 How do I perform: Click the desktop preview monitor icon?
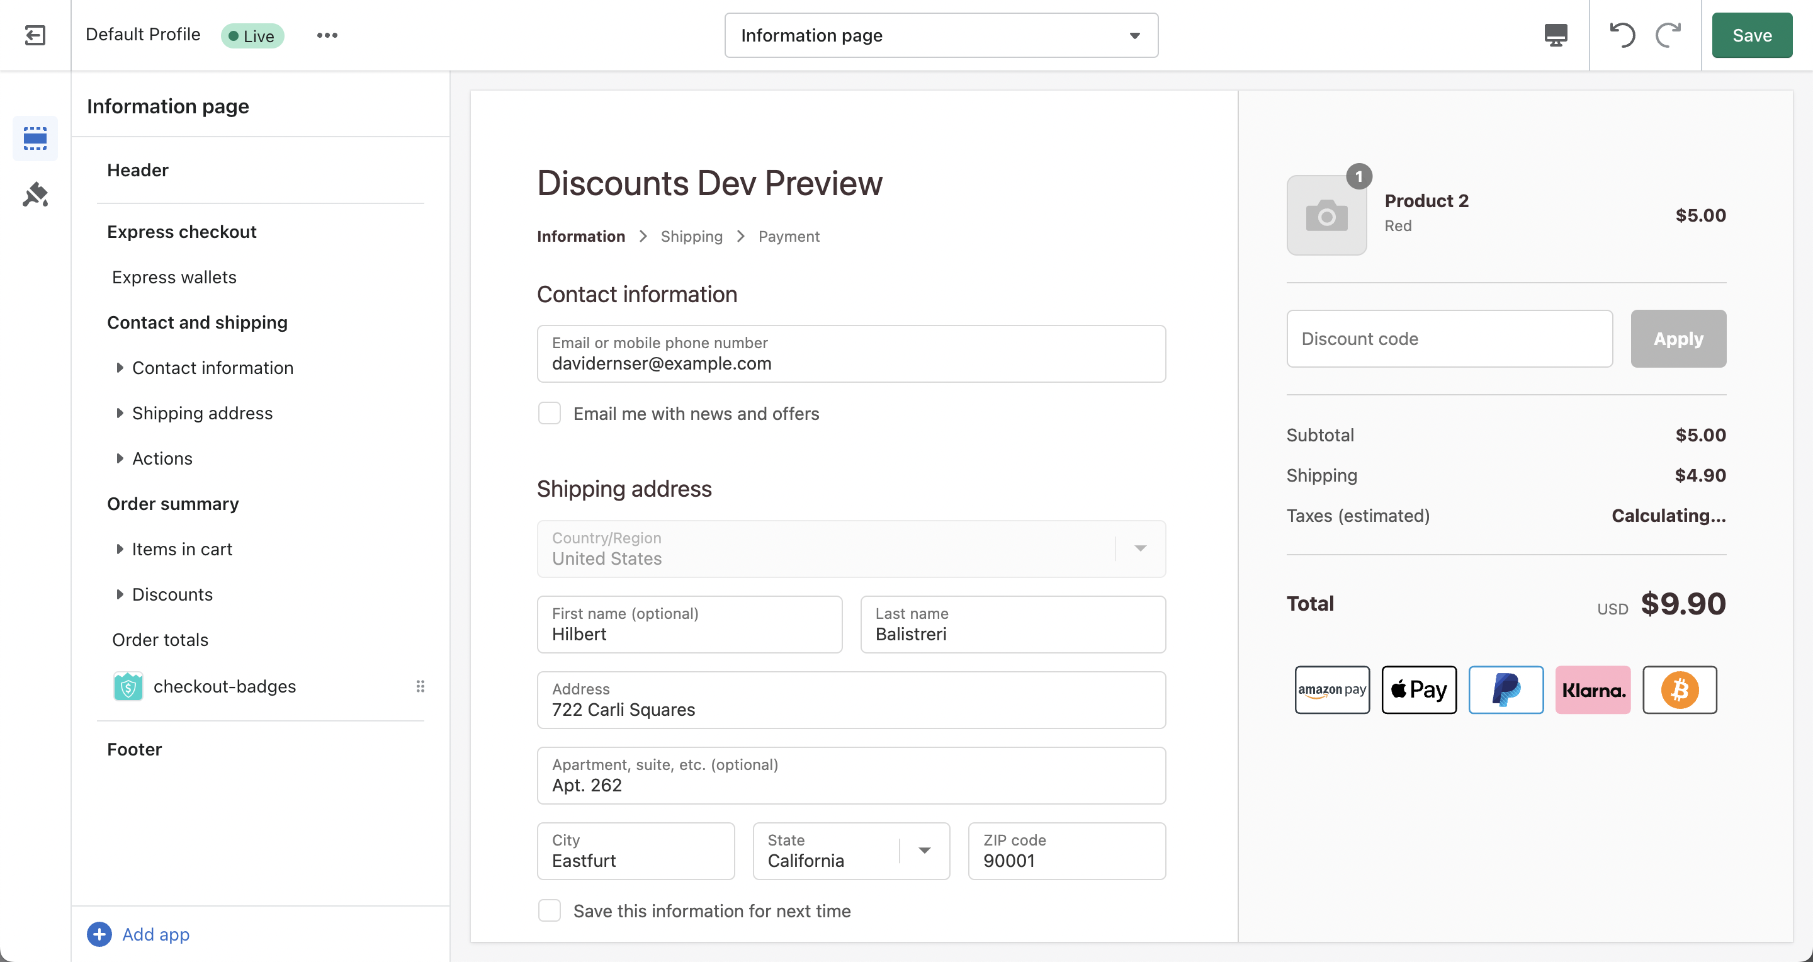click(x=1556, y=35)
